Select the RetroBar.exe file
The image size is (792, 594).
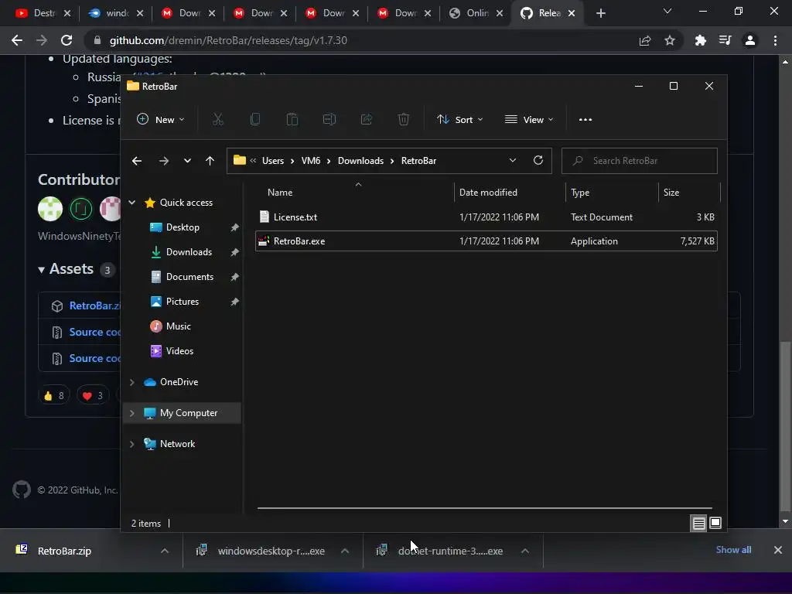pos(486,241)
